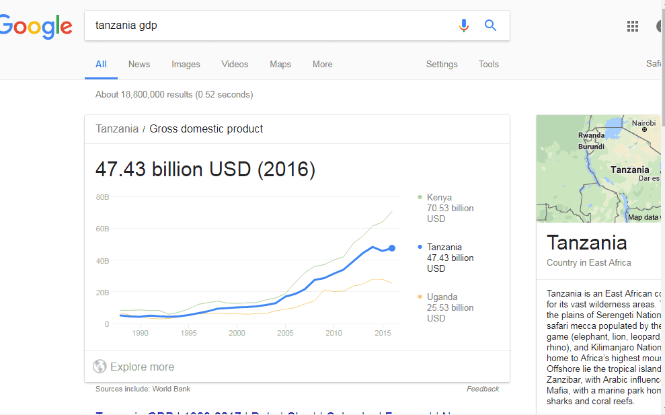
Task: Click inside the tanzania gdp search box
Action: tap(272, 26)
